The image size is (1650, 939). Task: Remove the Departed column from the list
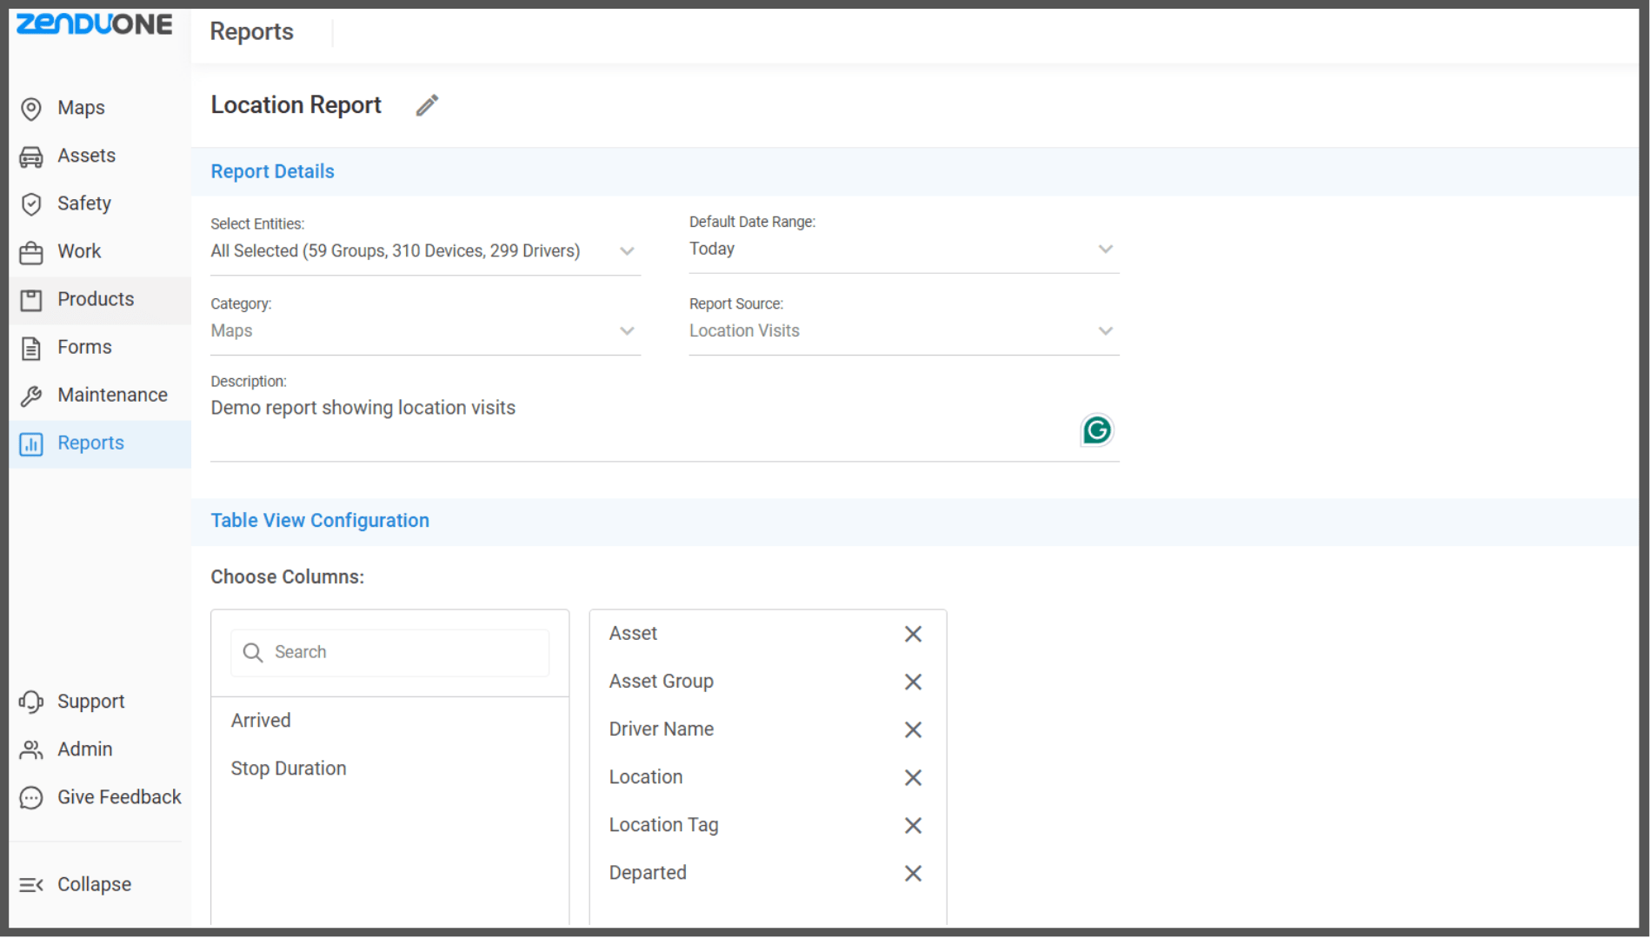(x=913, y=874)
